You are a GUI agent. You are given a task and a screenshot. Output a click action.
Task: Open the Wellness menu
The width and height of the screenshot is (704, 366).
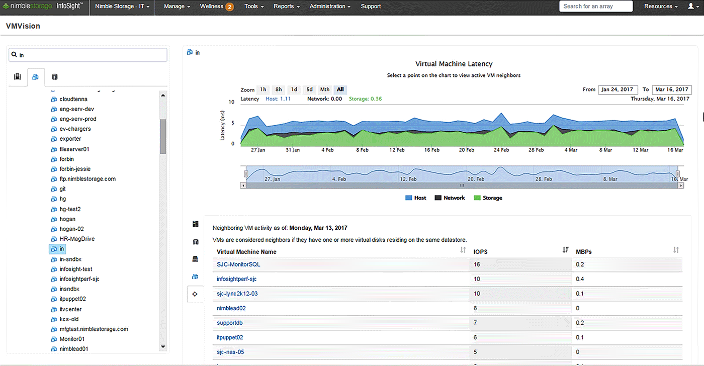(216, 7)
